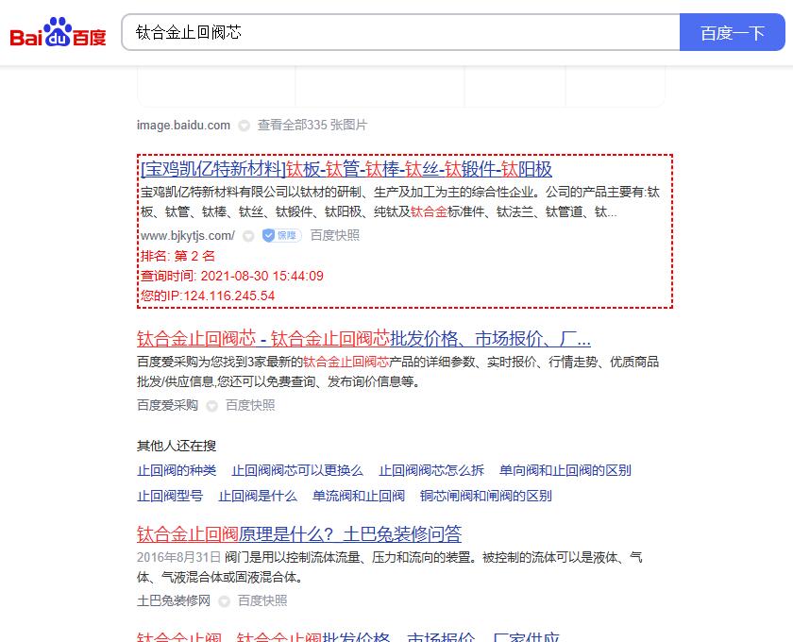Expand dropdown arrow next to image.baidu.com
The height and width of the screenshot is (642, 793).
tap(244, 126)
